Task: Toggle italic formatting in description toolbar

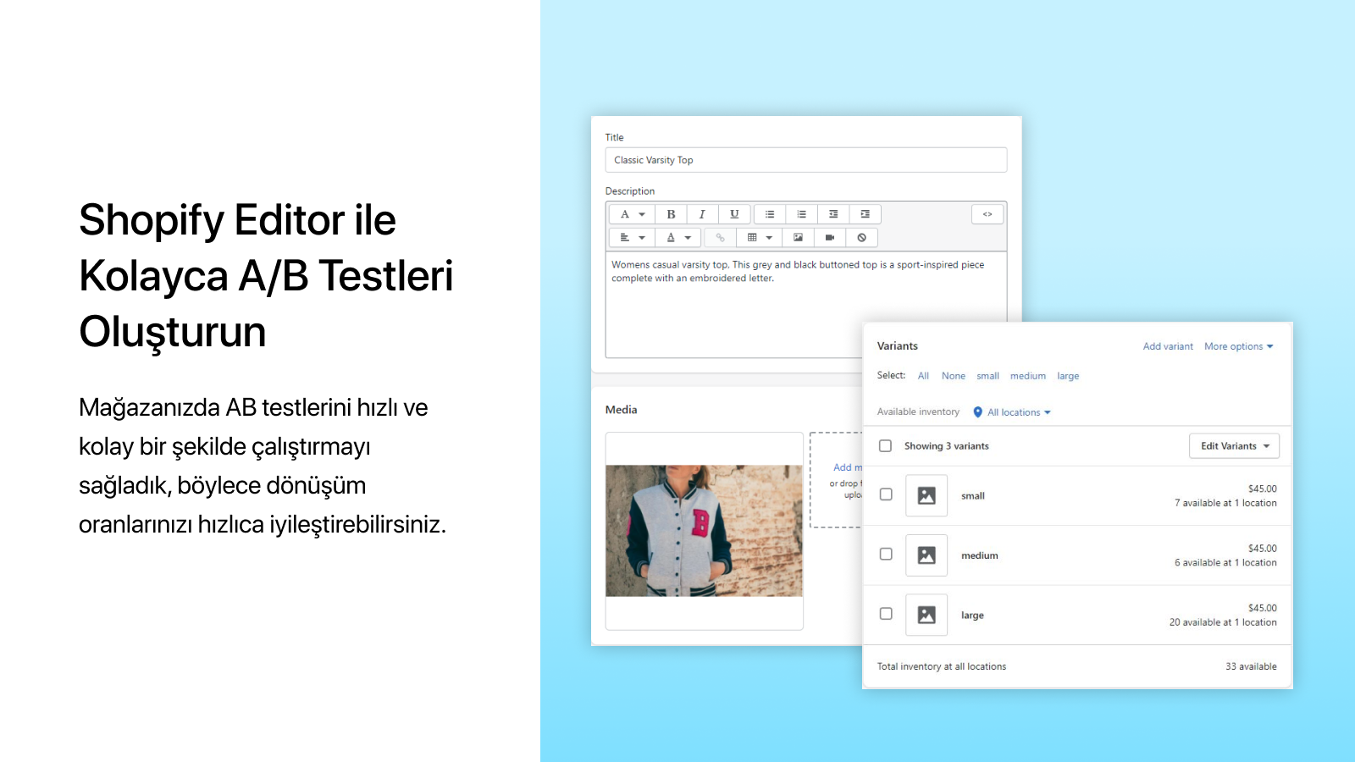Action: [x=702, y=214]
